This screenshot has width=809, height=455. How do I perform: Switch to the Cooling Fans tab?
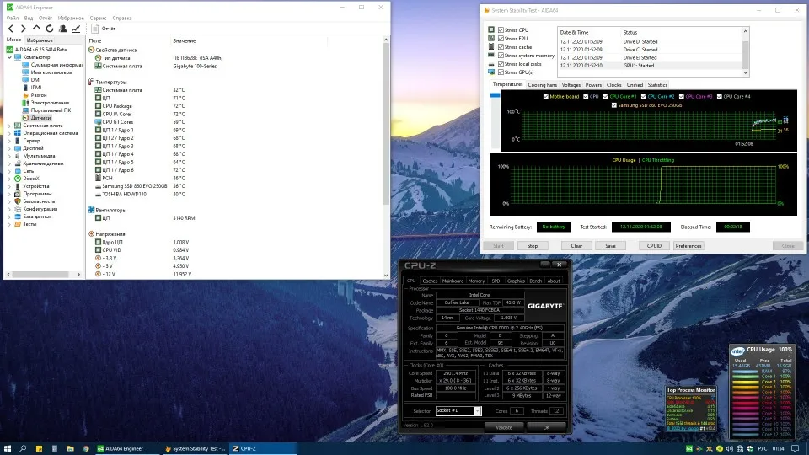pyautogui.click(x=542, y=85)
